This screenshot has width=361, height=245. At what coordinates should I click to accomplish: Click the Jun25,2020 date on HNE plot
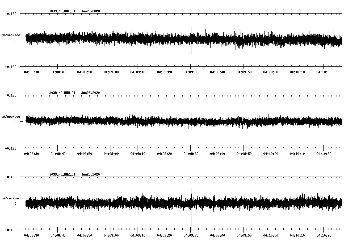91,11
